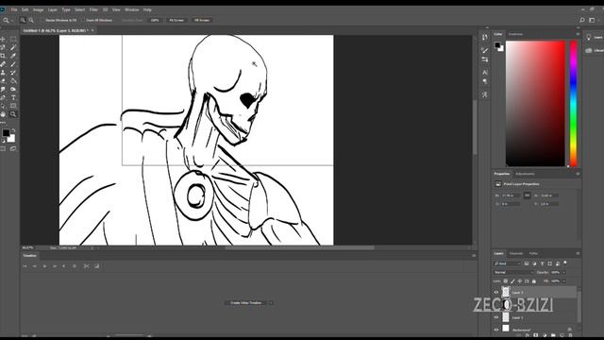Add layer style fx
The height and width of the screenshot is (340, 604).
coord(527,335)
